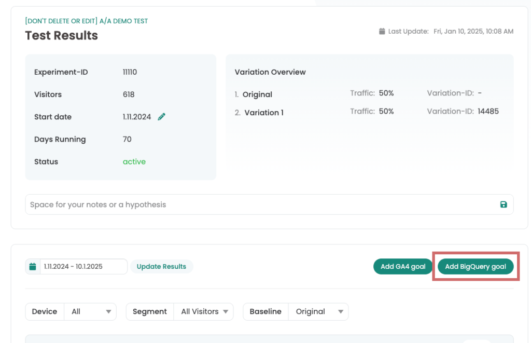Click the Baseline filter label
531x343 pixels.
[x=265, y=311]
